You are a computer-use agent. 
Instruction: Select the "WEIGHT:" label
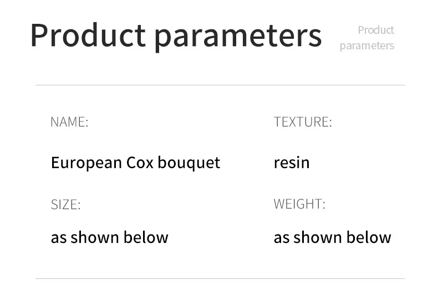coord(299,204)
